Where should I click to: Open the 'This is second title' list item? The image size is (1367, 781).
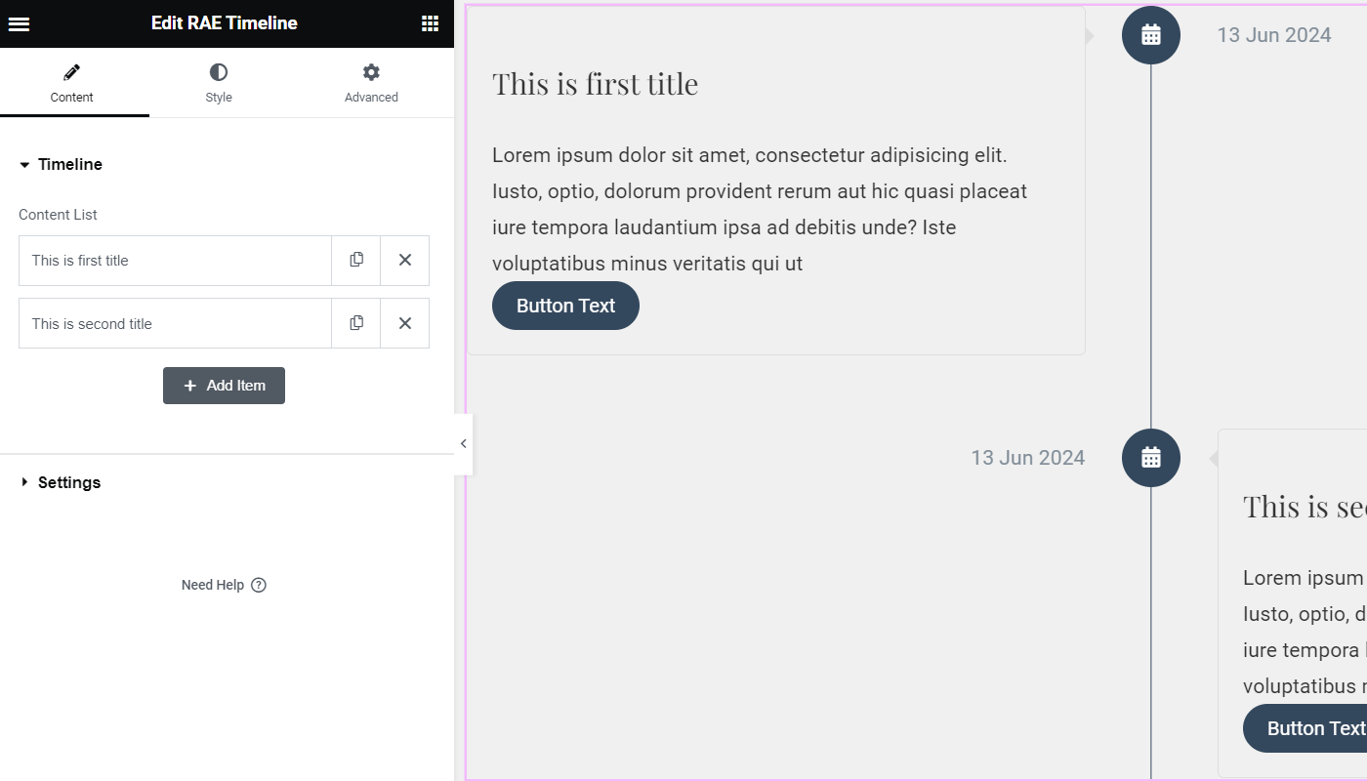click(x=176, y=323)
